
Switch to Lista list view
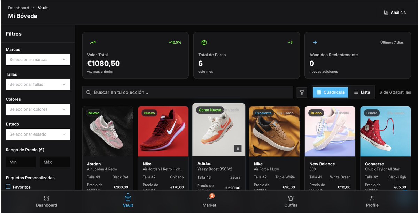(362, 92)
